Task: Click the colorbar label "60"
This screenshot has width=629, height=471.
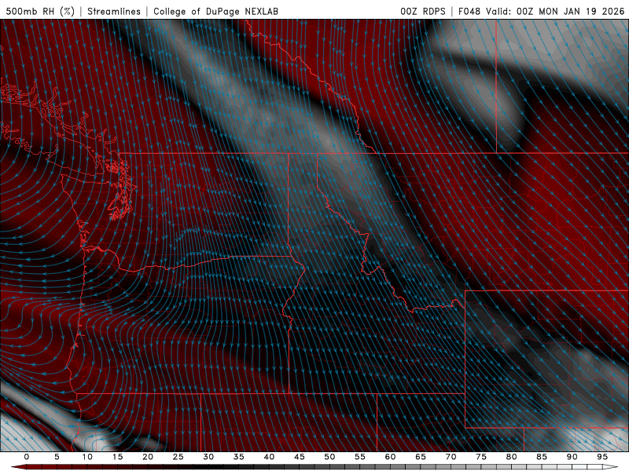Action: 390,457
